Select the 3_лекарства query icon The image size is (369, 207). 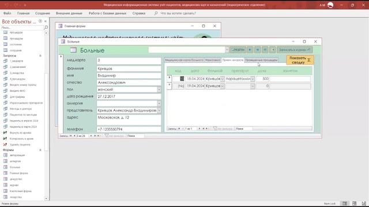[5, 73]
